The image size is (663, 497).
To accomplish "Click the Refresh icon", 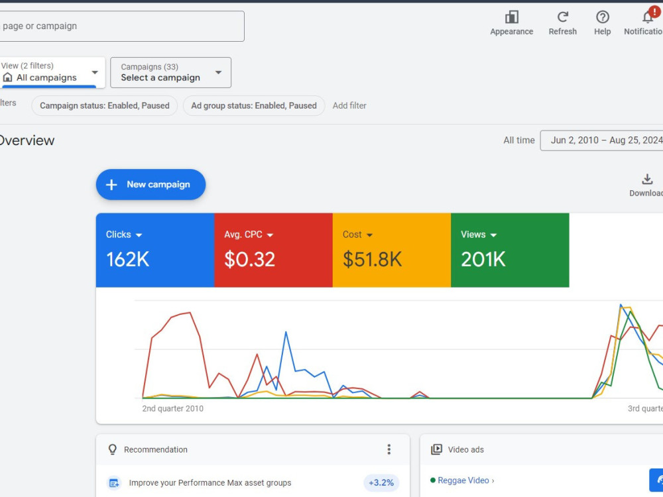I will click(x=562, y=17).
